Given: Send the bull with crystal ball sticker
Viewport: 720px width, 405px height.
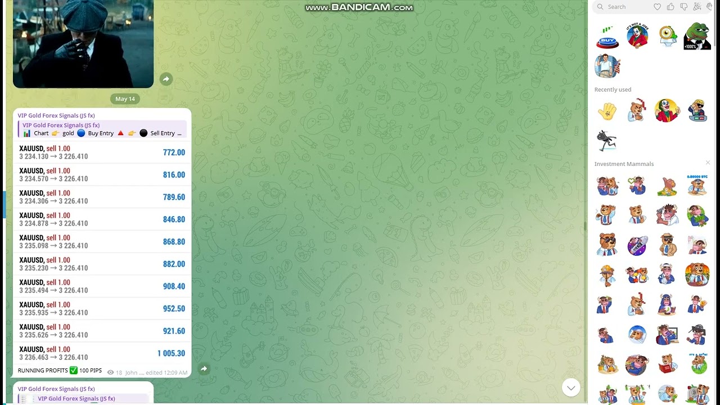Looking at the screenshot, I should pyautogui.click(x=667, y=304).
